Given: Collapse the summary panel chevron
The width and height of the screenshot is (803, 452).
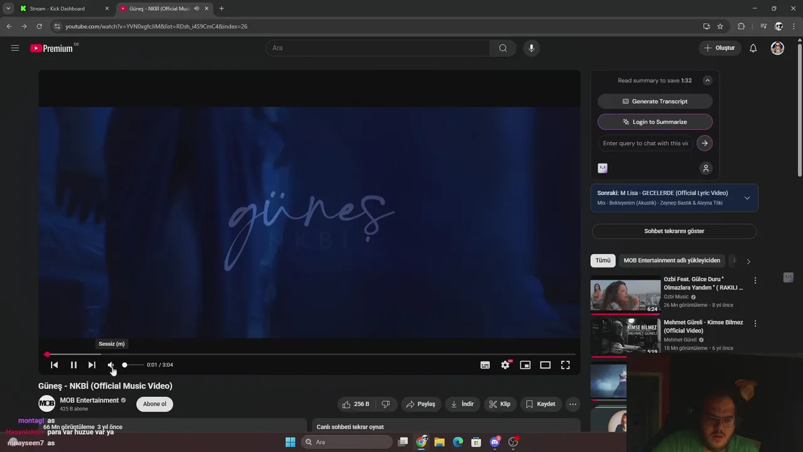Looking at the screenshot, I should [707, 80].
